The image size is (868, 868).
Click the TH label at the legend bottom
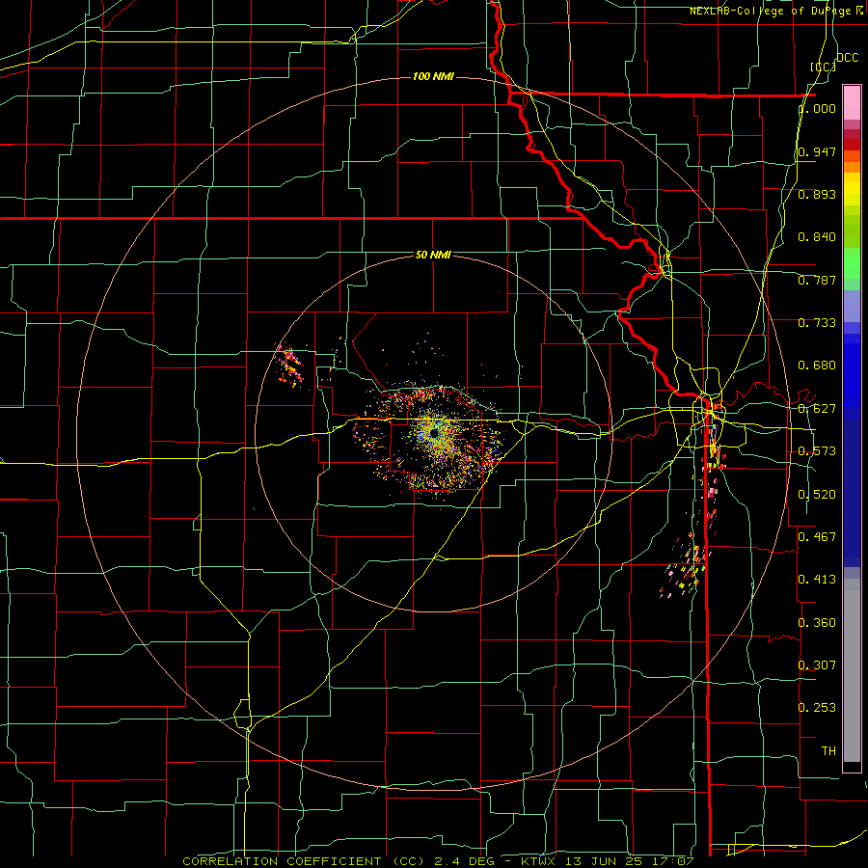(x=828, y=751)
